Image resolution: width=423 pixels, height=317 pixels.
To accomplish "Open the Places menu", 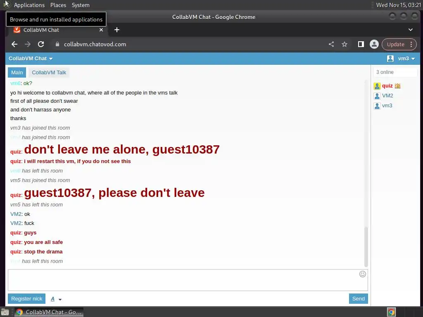I will (58, 5).
